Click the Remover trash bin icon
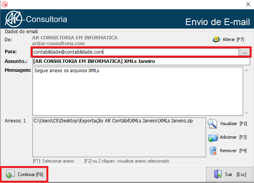The height and width of the screenshot is (183, 254). 213,151
